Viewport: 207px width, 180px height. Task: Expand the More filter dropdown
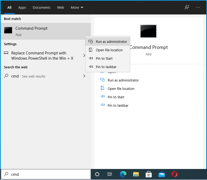click(x=77, y=7)
